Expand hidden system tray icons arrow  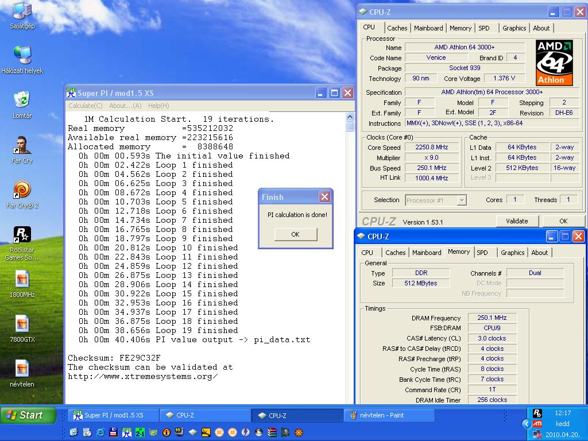[x=526, y=424]
